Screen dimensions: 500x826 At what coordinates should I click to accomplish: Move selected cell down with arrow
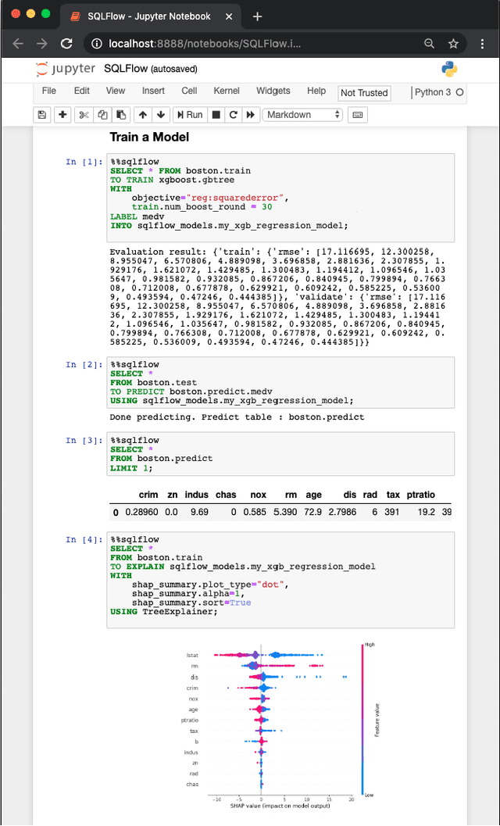point(159,115)
